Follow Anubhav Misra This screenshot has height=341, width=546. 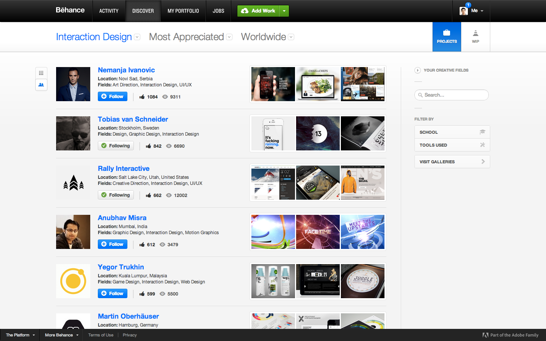(113, 244)
